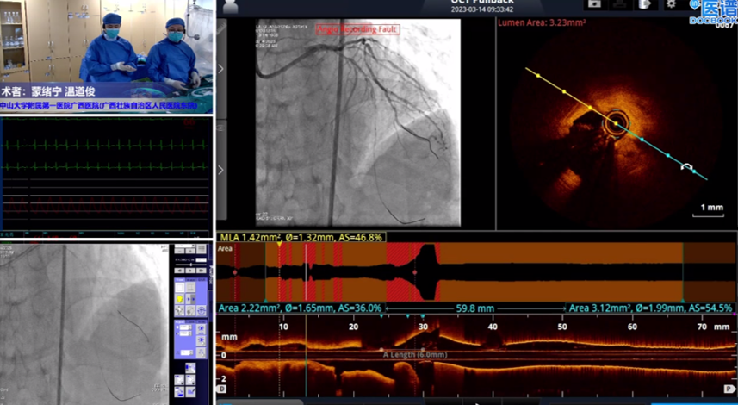Click the third value stepper in adjust group
738x405 pixels.
coord(187,352)
